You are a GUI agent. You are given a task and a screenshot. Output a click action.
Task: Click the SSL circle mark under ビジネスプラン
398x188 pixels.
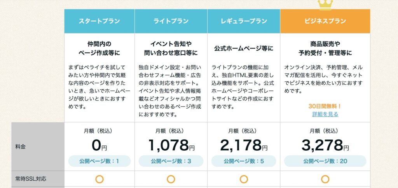[325, 179]
